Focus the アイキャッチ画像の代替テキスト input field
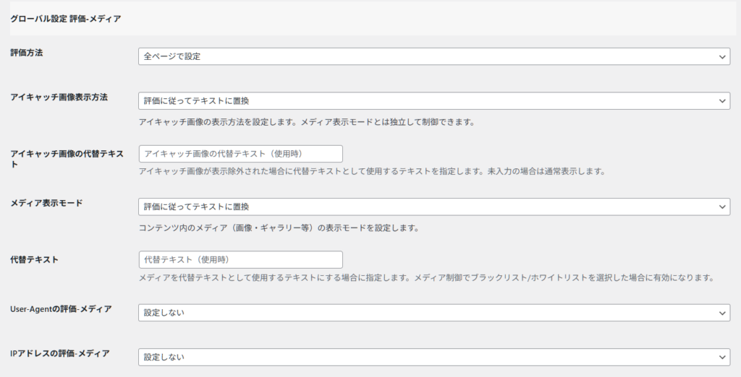The height and width of the screenshot is (377, 741). click(x=240, y=153)
